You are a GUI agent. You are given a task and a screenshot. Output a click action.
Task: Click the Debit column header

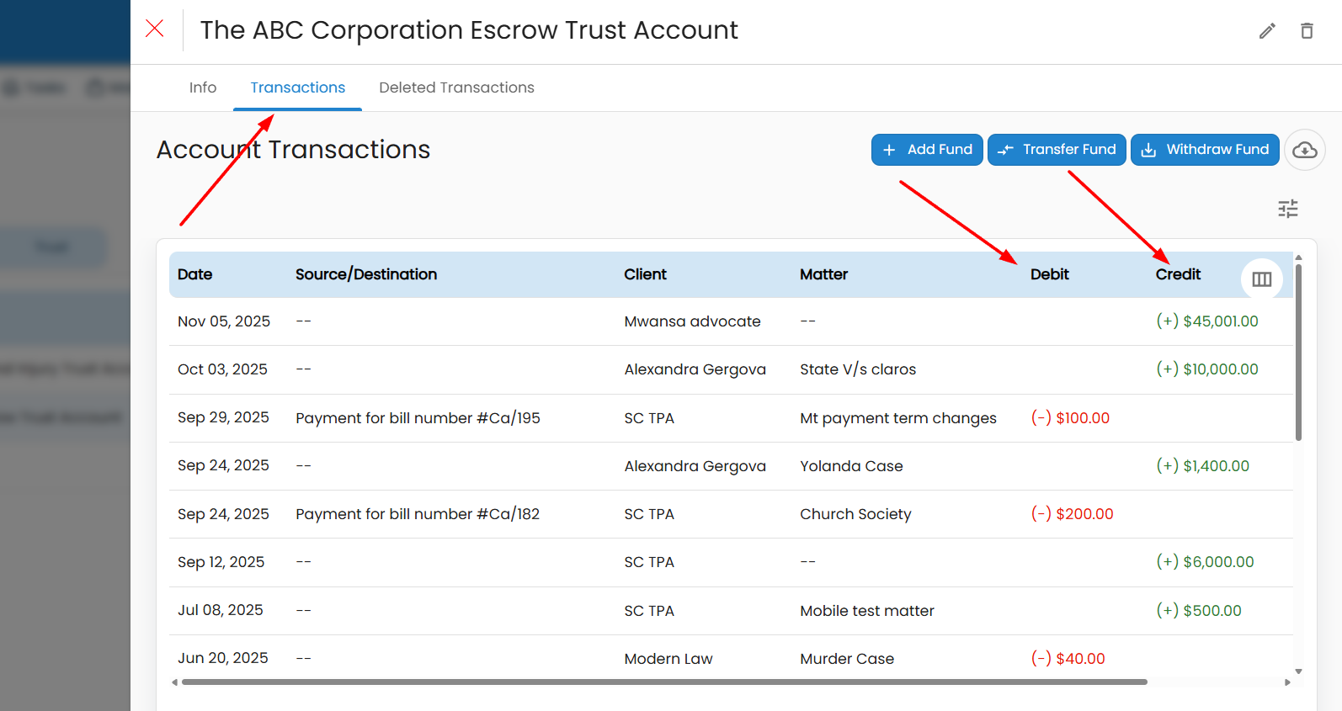point(1049,274)
